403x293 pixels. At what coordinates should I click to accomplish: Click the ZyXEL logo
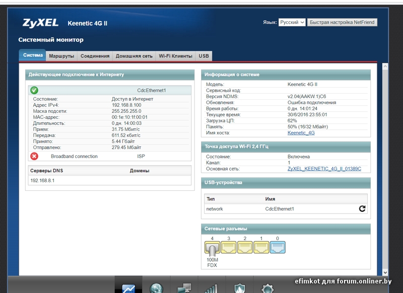[x=41, y=23]
